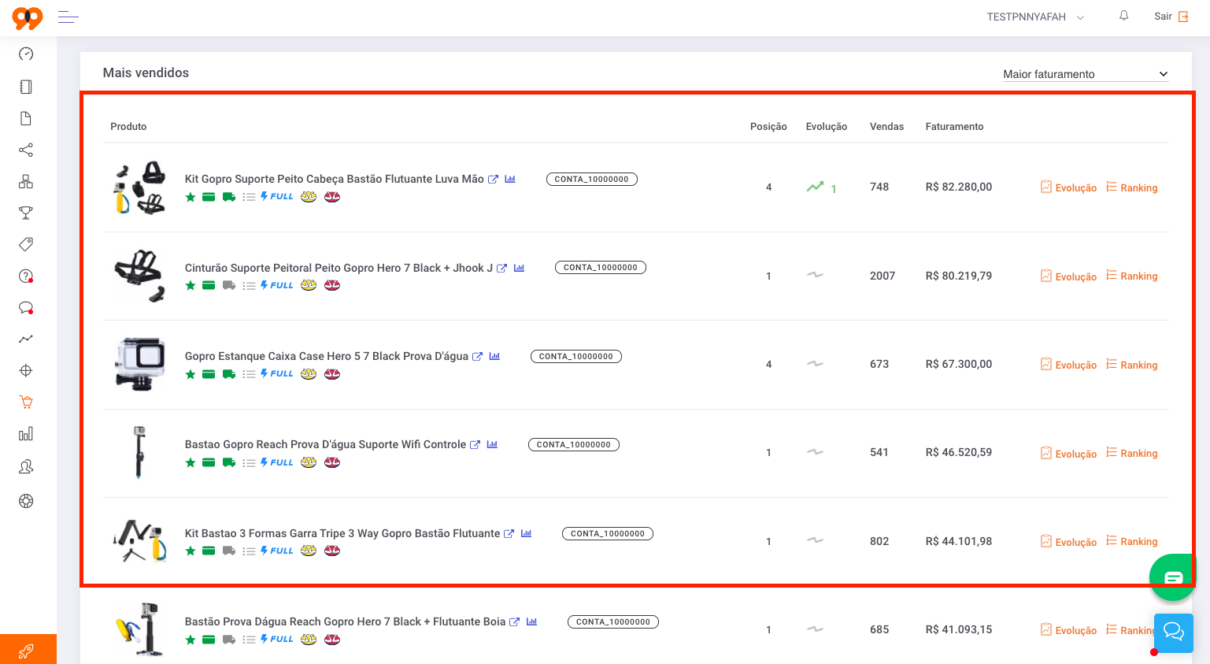Open Ranking for Bastao Gopro Reach
This screenshot has width=1210, height=664.
point(1131,453)
